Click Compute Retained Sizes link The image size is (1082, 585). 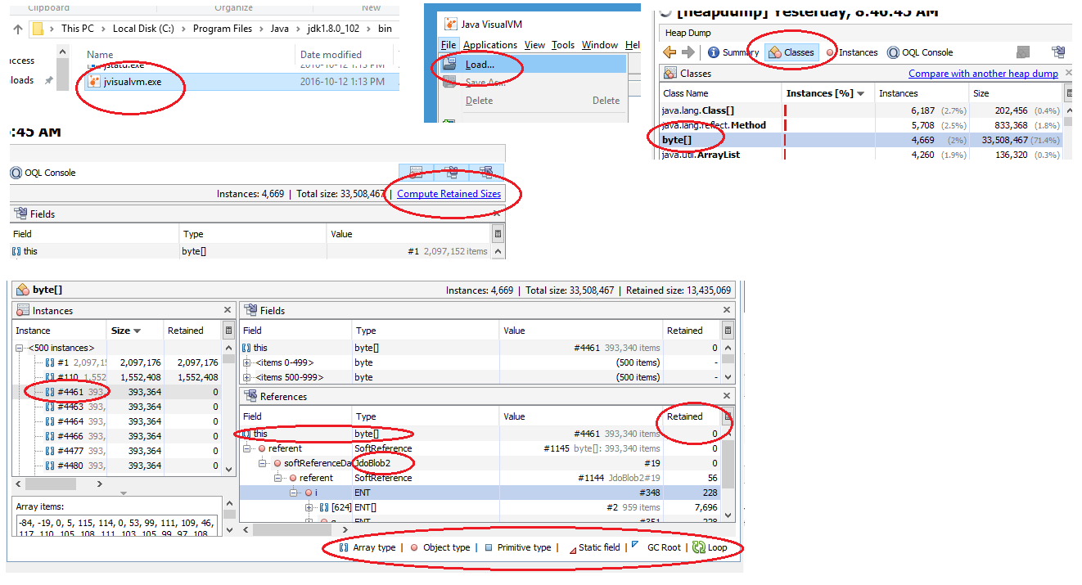point(449,194)
